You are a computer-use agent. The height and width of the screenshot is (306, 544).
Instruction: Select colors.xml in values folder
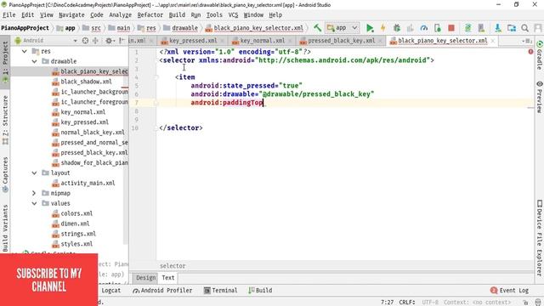[76, 213]
